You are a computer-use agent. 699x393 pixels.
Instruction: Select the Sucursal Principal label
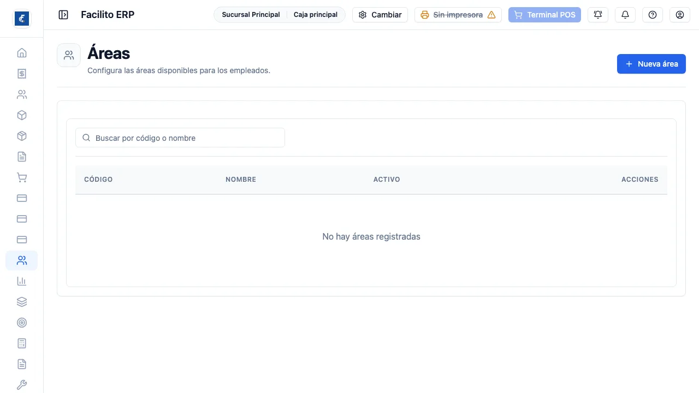click(x=251, y=15)
